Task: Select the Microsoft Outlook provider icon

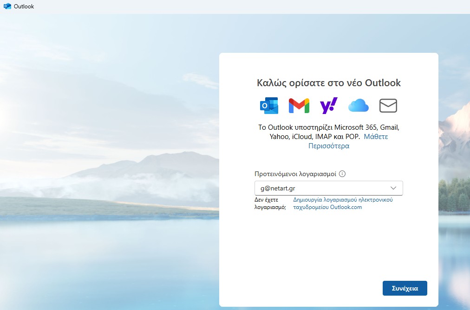Action: [269, 106]
